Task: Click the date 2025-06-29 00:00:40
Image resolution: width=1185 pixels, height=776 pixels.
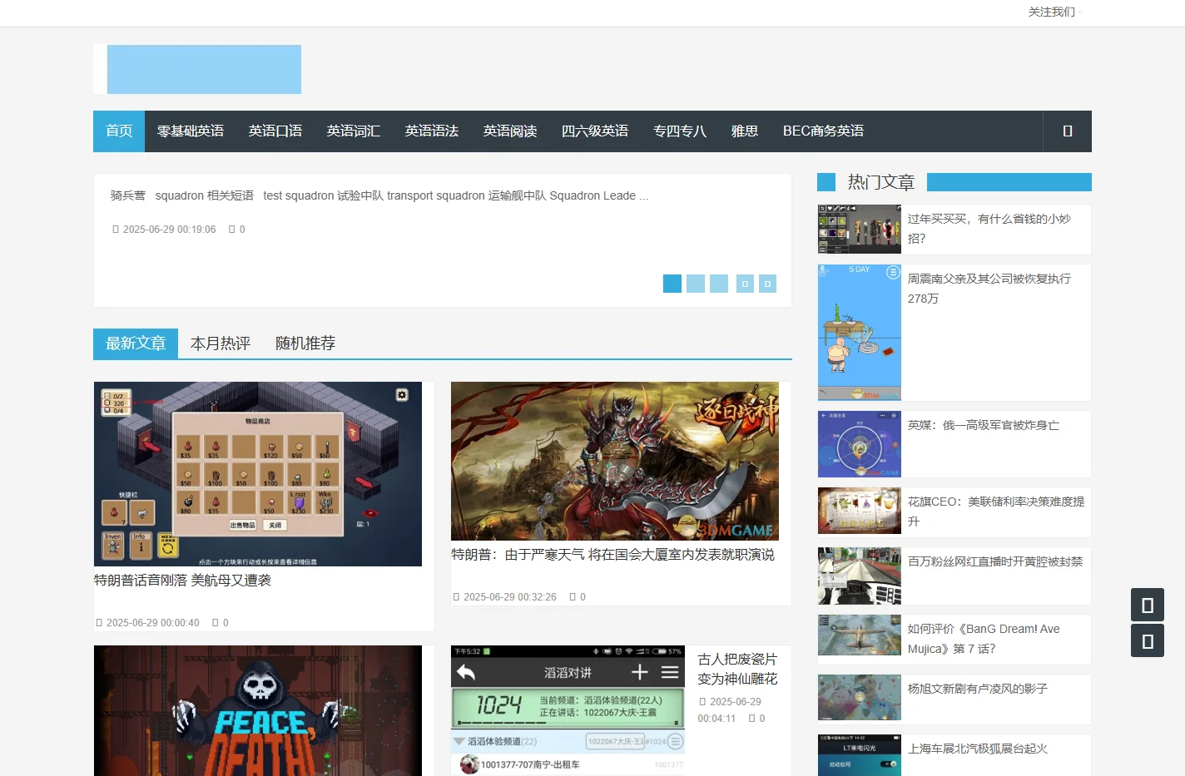Action: tap(152, 623)
